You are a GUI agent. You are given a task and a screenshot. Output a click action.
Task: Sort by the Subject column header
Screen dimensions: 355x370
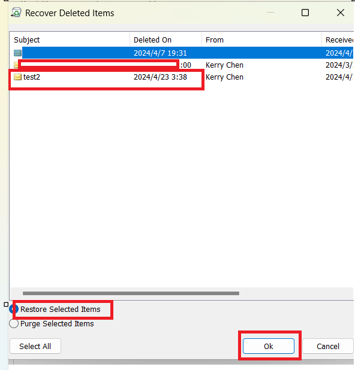(70, 40)
